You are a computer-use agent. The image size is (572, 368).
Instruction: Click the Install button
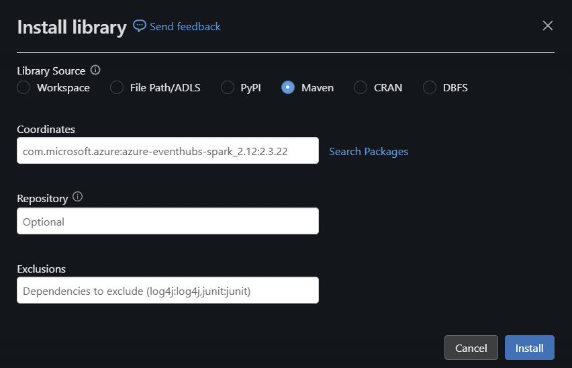529,348
